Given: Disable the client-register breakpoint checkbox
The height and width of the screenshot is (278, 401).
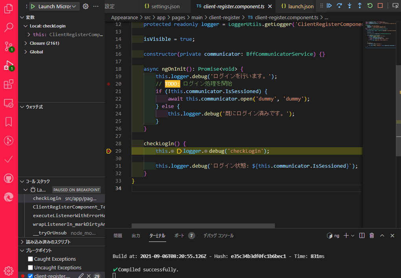Looking at the screenshot, I should coord(30,275).
